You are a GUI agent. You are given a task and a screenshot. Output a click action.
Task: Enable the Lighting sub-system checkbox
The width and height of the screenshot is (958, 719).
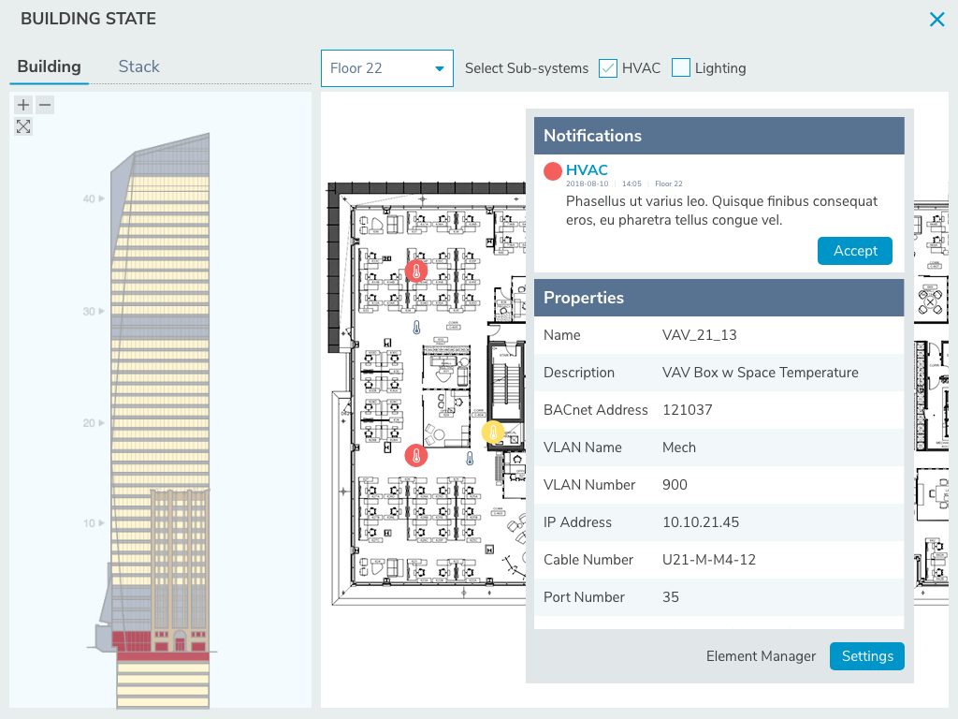(681, 67)
